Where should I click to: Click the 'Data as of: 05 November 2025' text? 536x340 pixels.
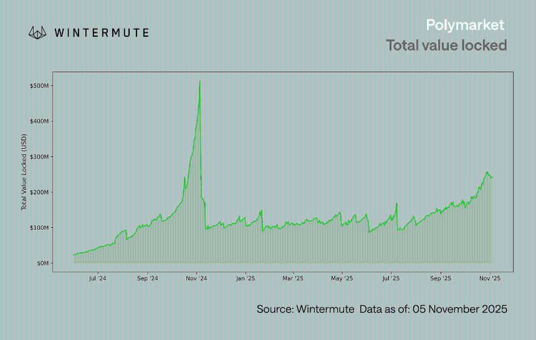coord(433,309)
